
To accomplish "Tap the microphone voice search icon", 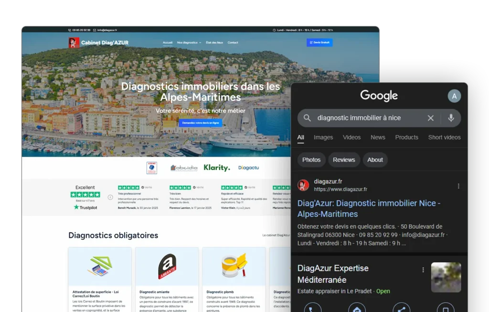I will click(x=451, y=118).
